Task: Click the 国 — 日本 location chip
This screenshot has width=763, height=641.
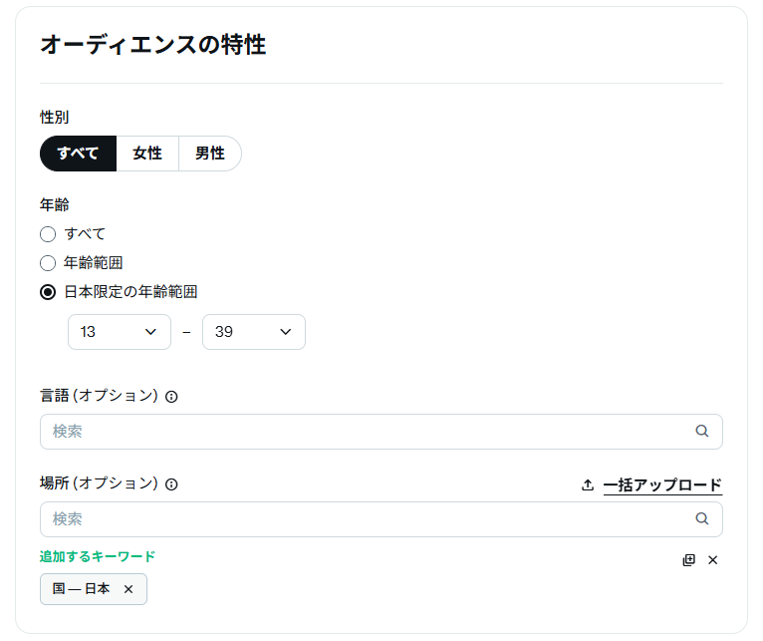Action: pos(94,589)
